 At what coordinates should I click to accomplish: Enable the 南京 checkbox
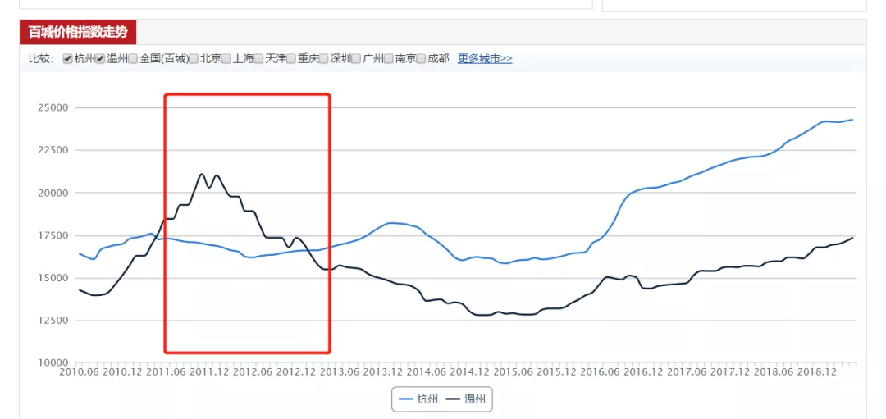point(390,59)
